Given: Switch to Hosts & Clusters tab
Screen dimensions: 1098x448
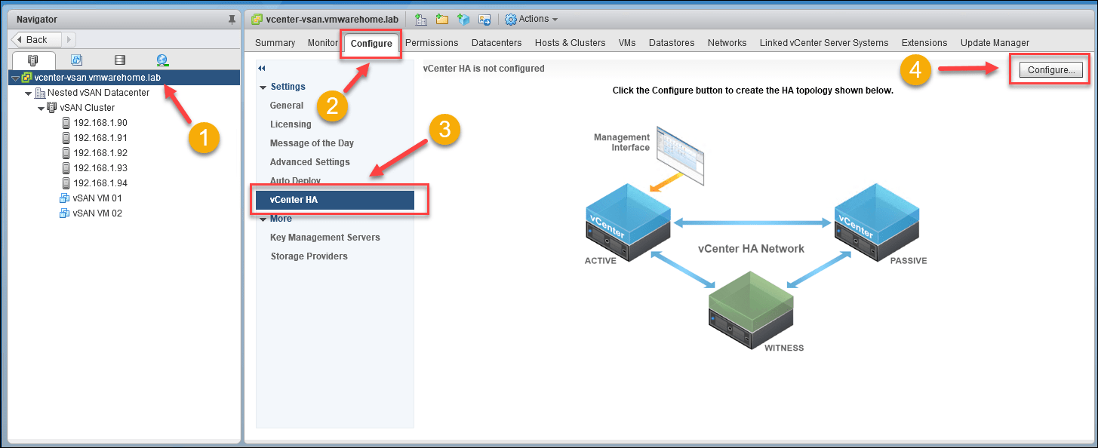Looking at the screenshot, I should coord(570,43).
